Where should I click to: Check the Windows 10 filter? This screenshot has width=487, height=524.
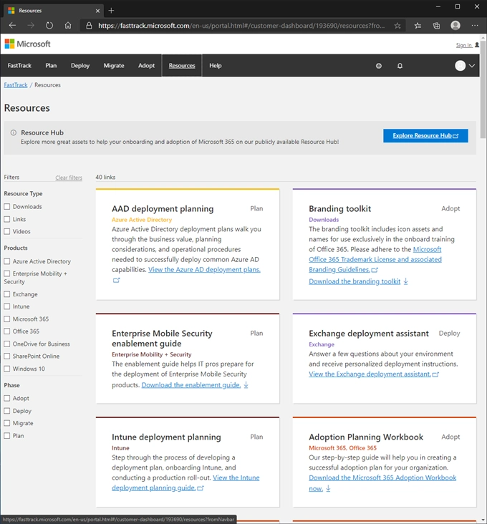[7, 369]
